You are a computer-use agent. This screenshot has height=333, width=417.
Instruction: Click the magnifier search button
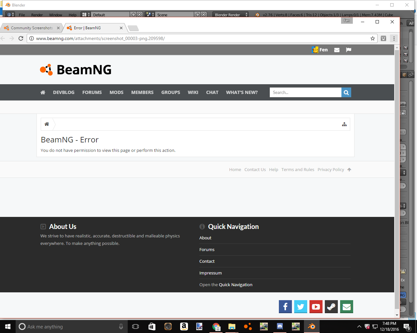[346, 92]
